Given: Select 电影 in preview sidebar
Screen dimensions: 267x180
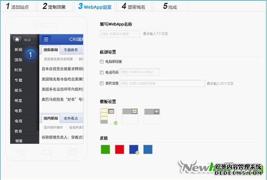Looking at the screenshot, I should tap(18, 111).
